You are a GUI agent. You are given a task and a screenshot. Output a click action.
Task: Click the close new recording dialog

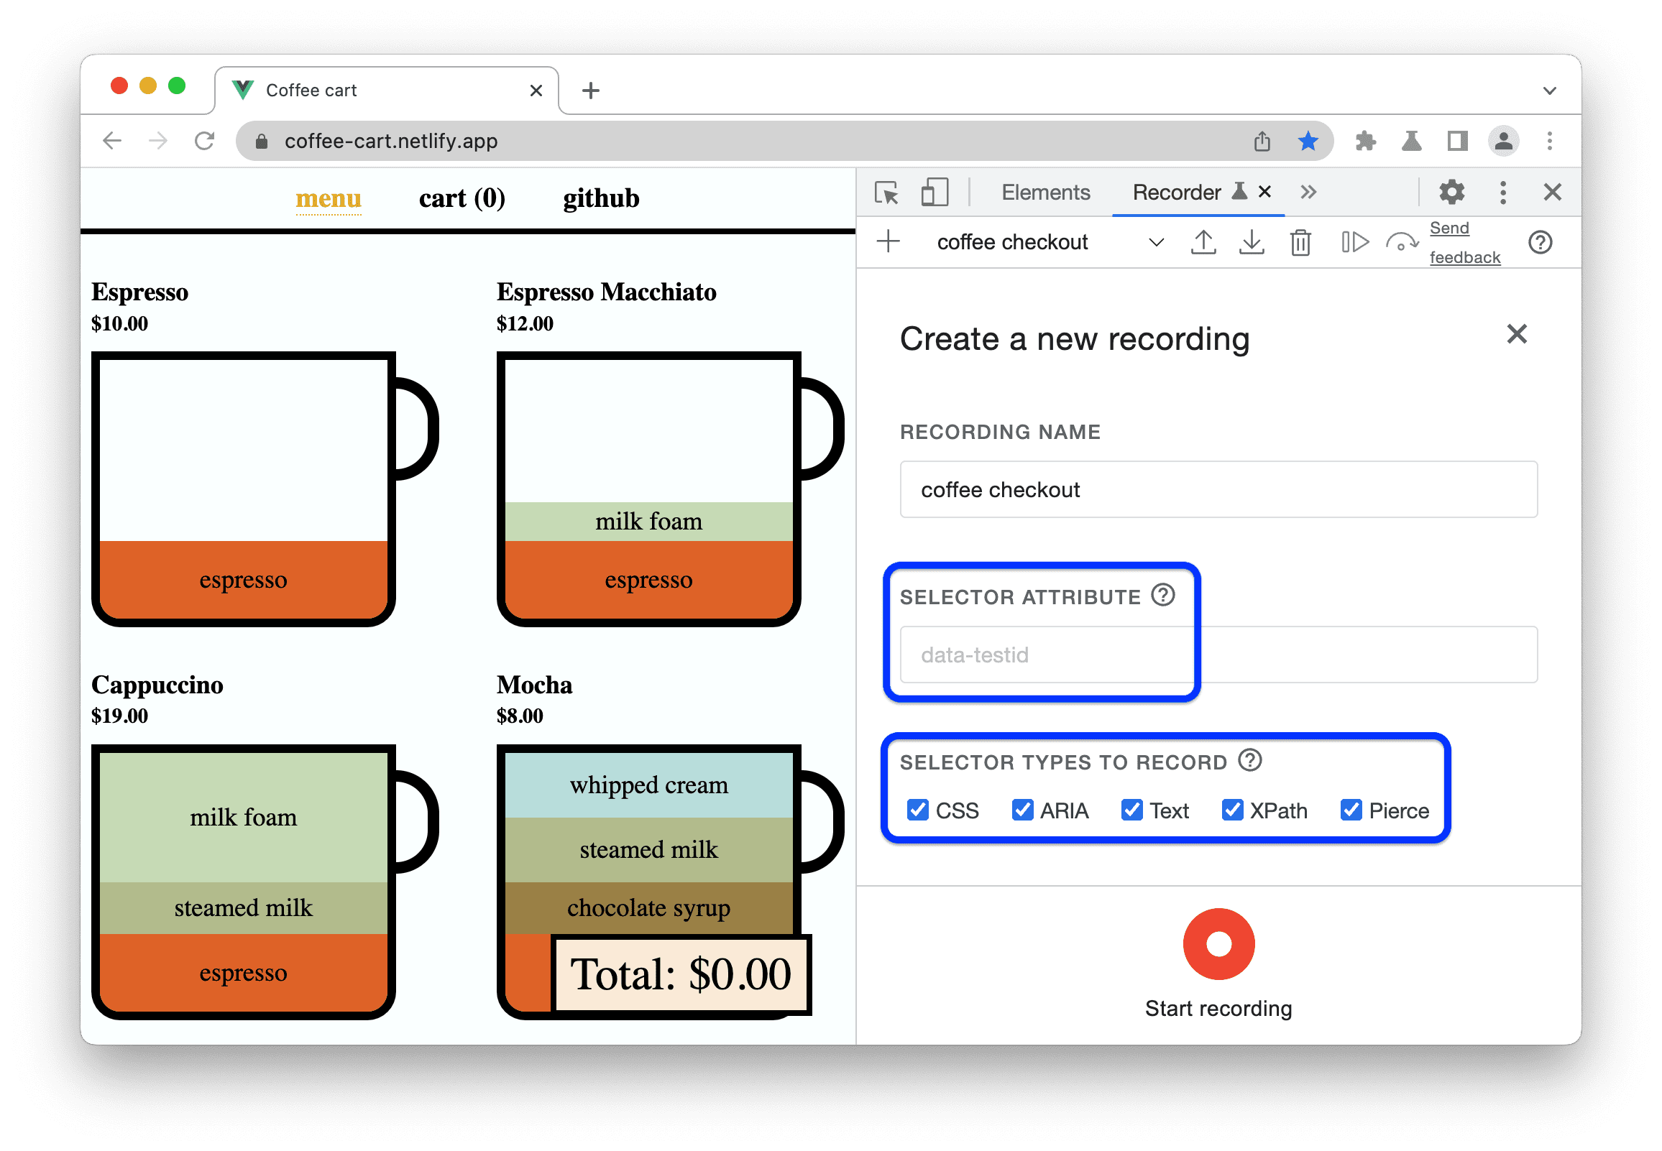click(x=1518, y=332)
